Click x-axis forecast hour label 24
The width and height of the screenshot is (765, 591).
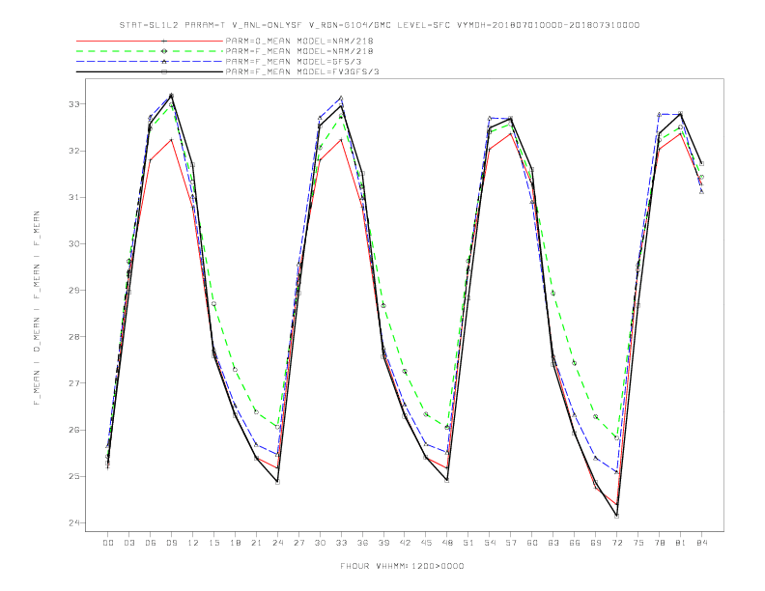coord(277,543)
